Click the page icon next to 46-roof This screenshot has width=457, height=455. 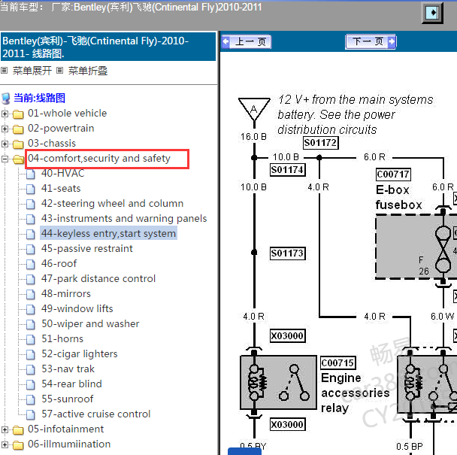pyautogui.click(x=31, y=264)
